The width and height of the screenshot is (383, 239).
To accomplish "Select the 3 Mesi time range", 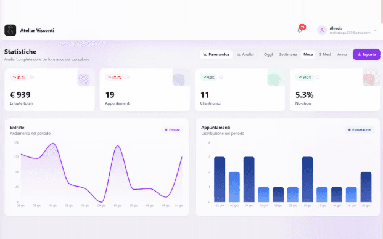I will point(325,54).
